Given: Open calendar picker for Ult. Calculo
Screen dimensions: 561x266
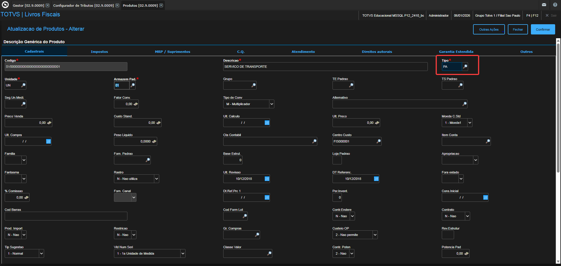Looking at the screenshot, I should [267, 123].
